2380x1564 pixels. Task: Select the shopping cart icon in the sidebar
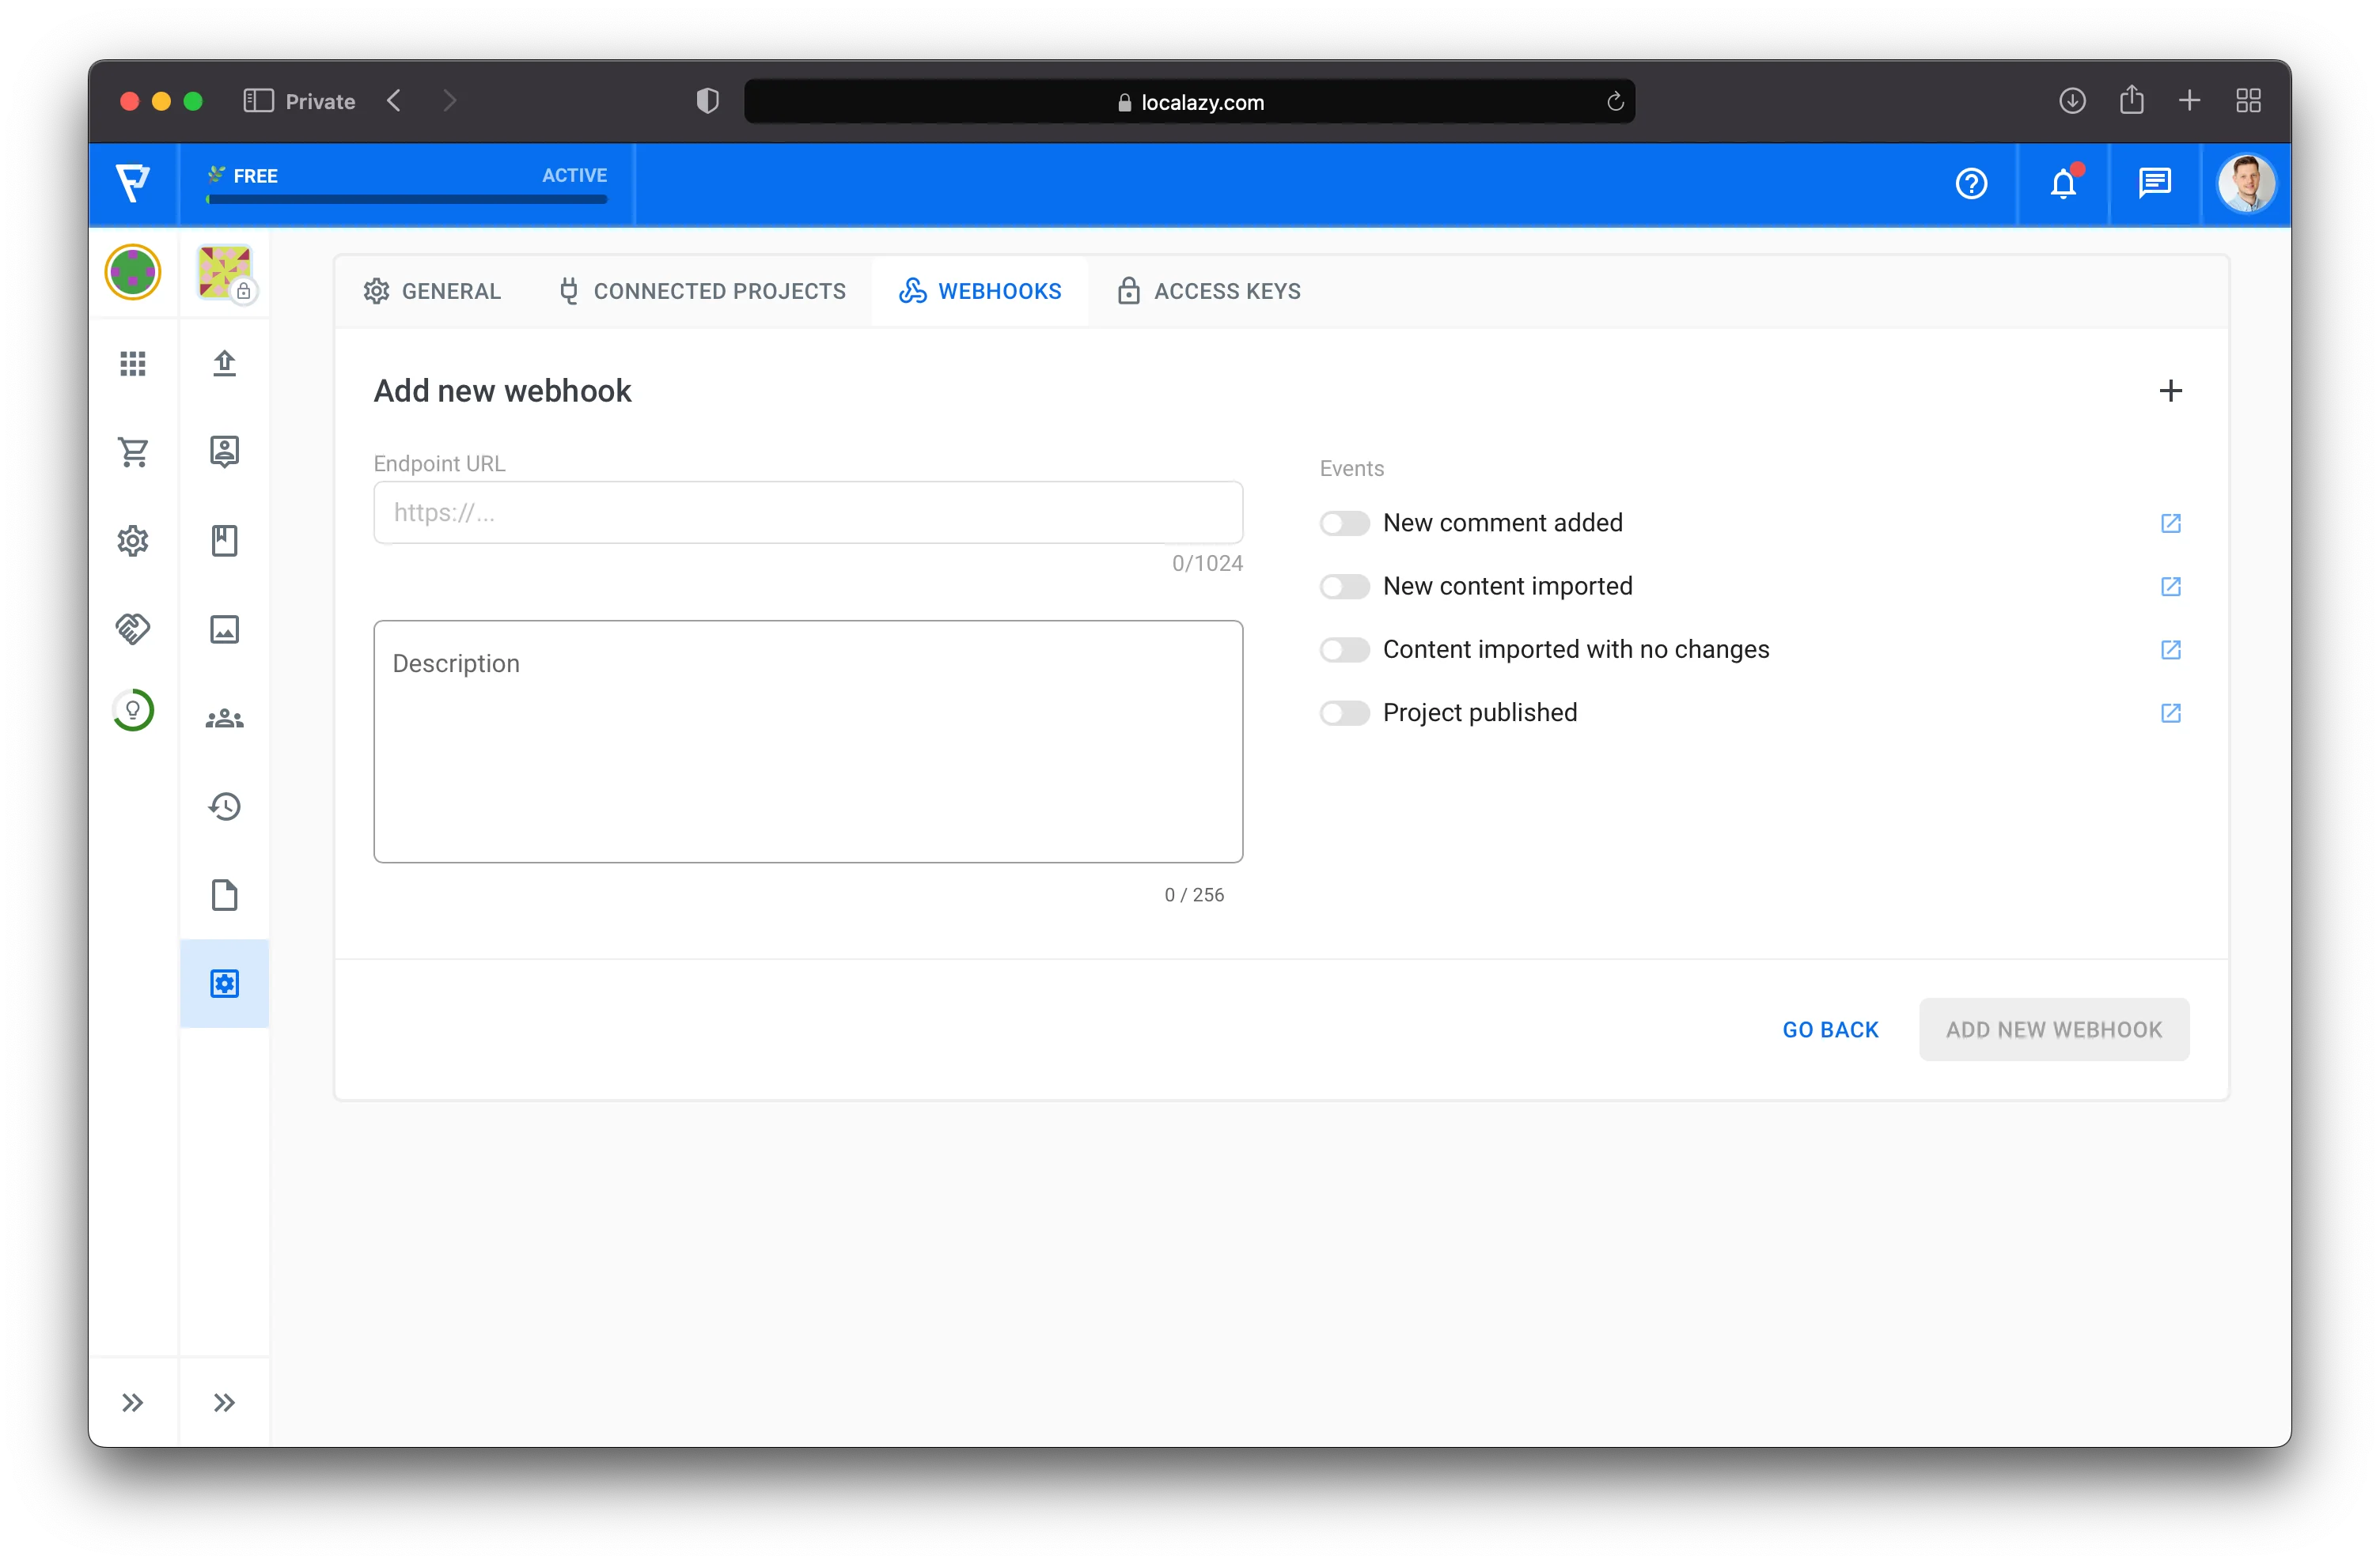(133, 451)
